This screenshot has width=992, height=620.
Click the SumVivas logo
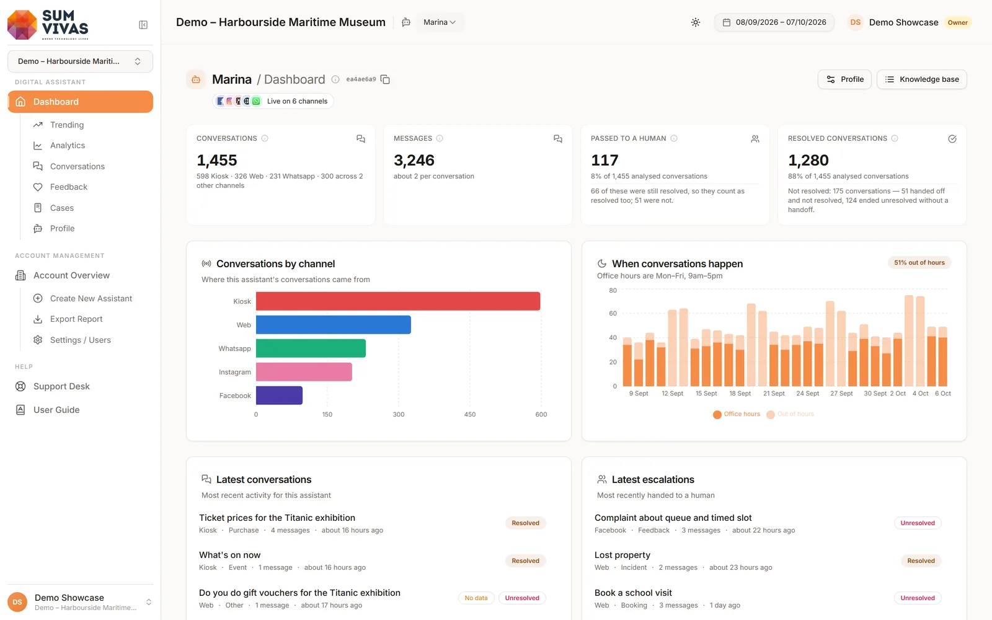(x=48, y=25)
